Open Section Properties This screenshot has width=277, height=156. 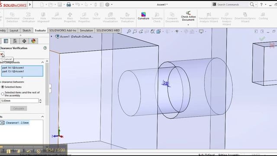84,17
